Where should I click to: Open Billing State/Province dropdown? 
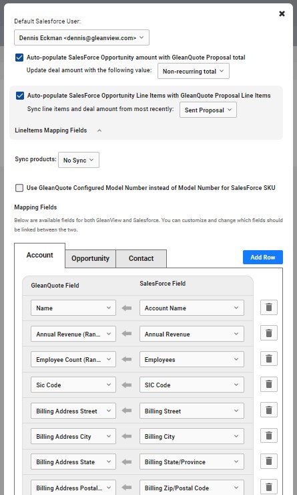(x=192, y=462)
